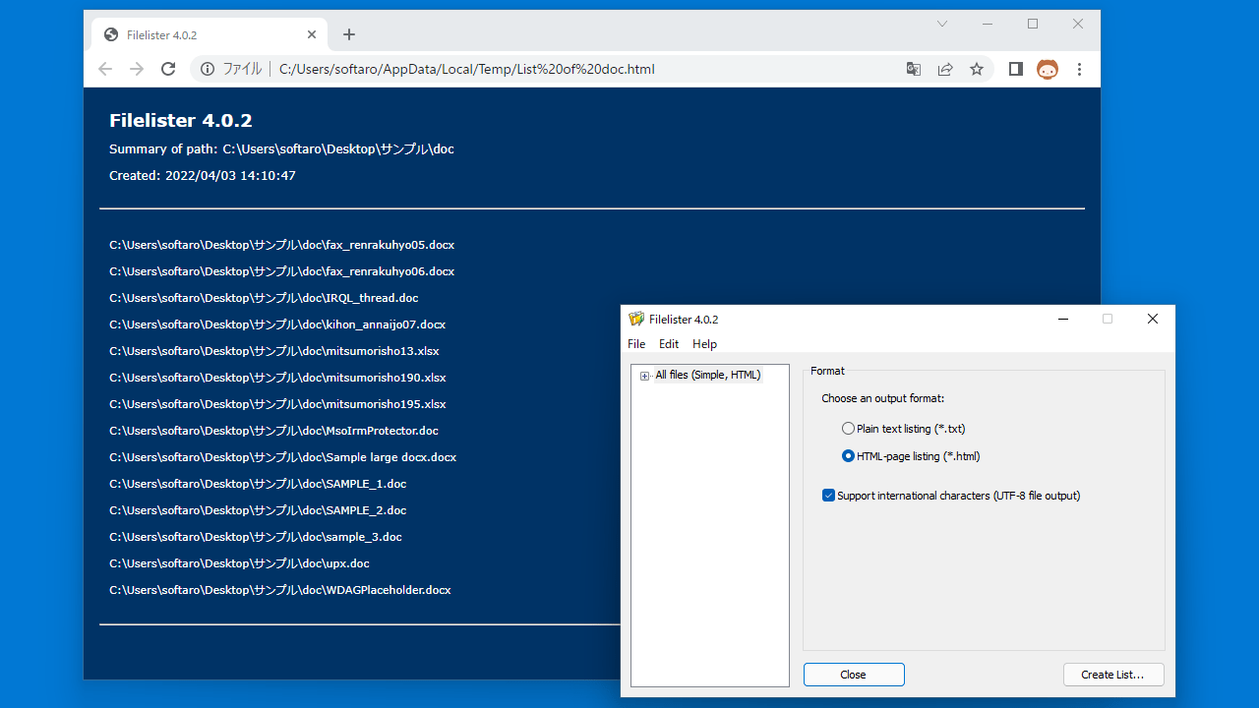This screenshot has height=708, width=1259.
Task: Click the WDAGPlaceholder.docx path line
Action: pos(280,590)
